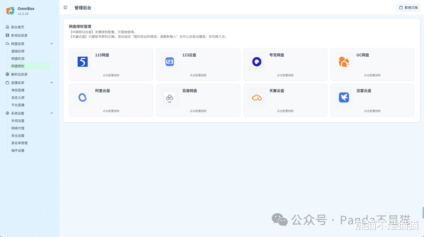Click the 夸克网盘 card title
The image size is (424, 237).
click(277, 55)
